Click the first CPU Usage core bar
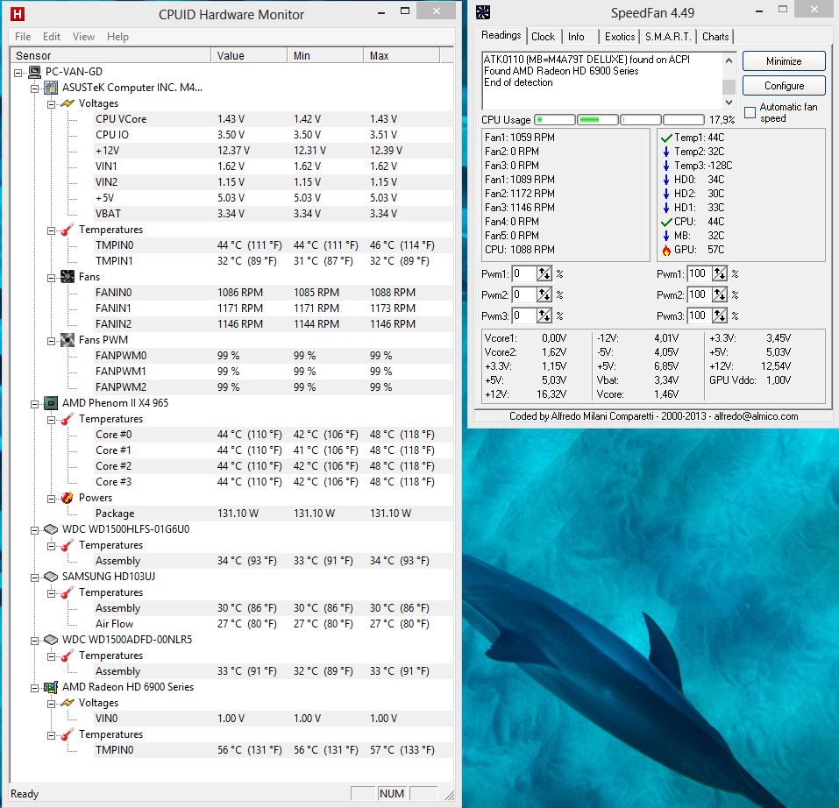The image size is (839, 808). tap(556, 120)
